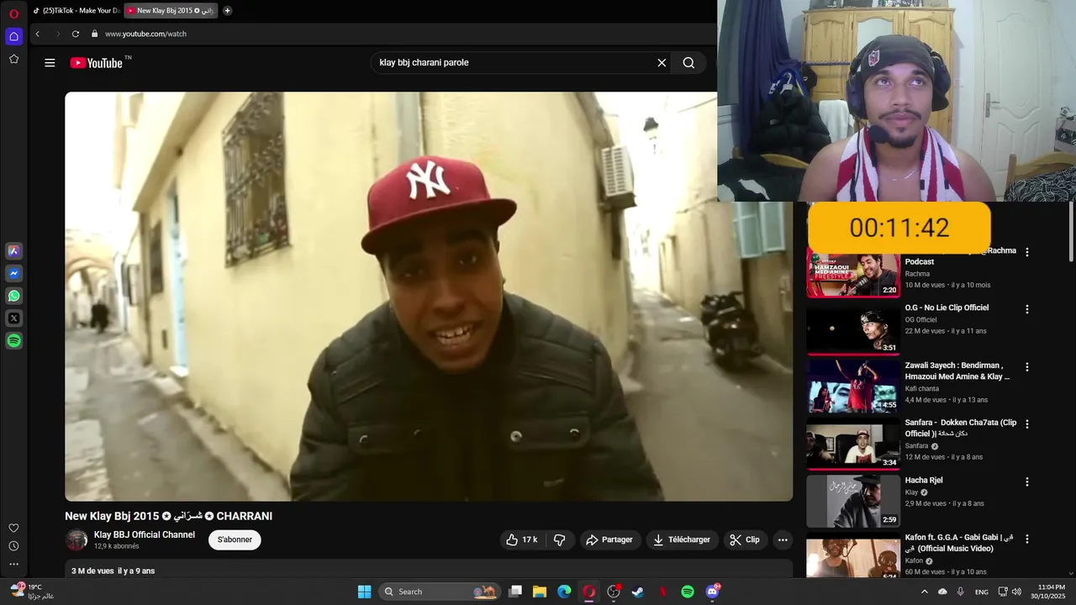Open options for Zawali 3ayech video

[x=1026, y=367]
